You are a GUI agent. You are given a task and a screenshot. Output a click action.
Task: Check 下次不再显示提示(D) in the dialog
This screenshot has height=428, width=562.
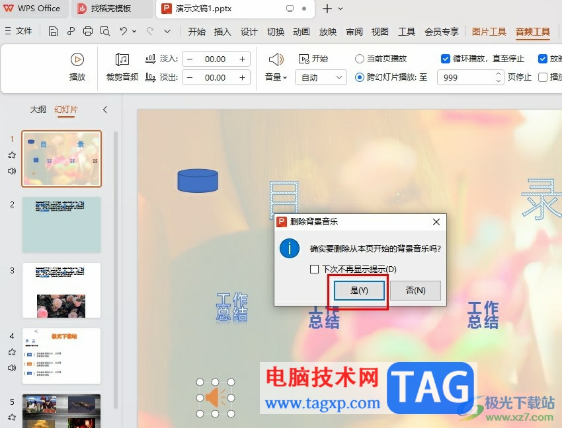(x=314, y=269)
